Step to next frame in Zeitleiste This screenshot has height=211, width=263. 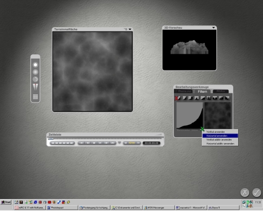[106, 143]
